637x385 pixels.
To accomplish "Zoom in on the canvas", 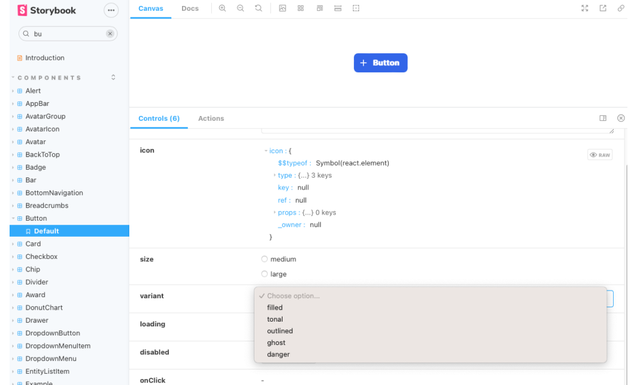I will [x=222, y=8].
